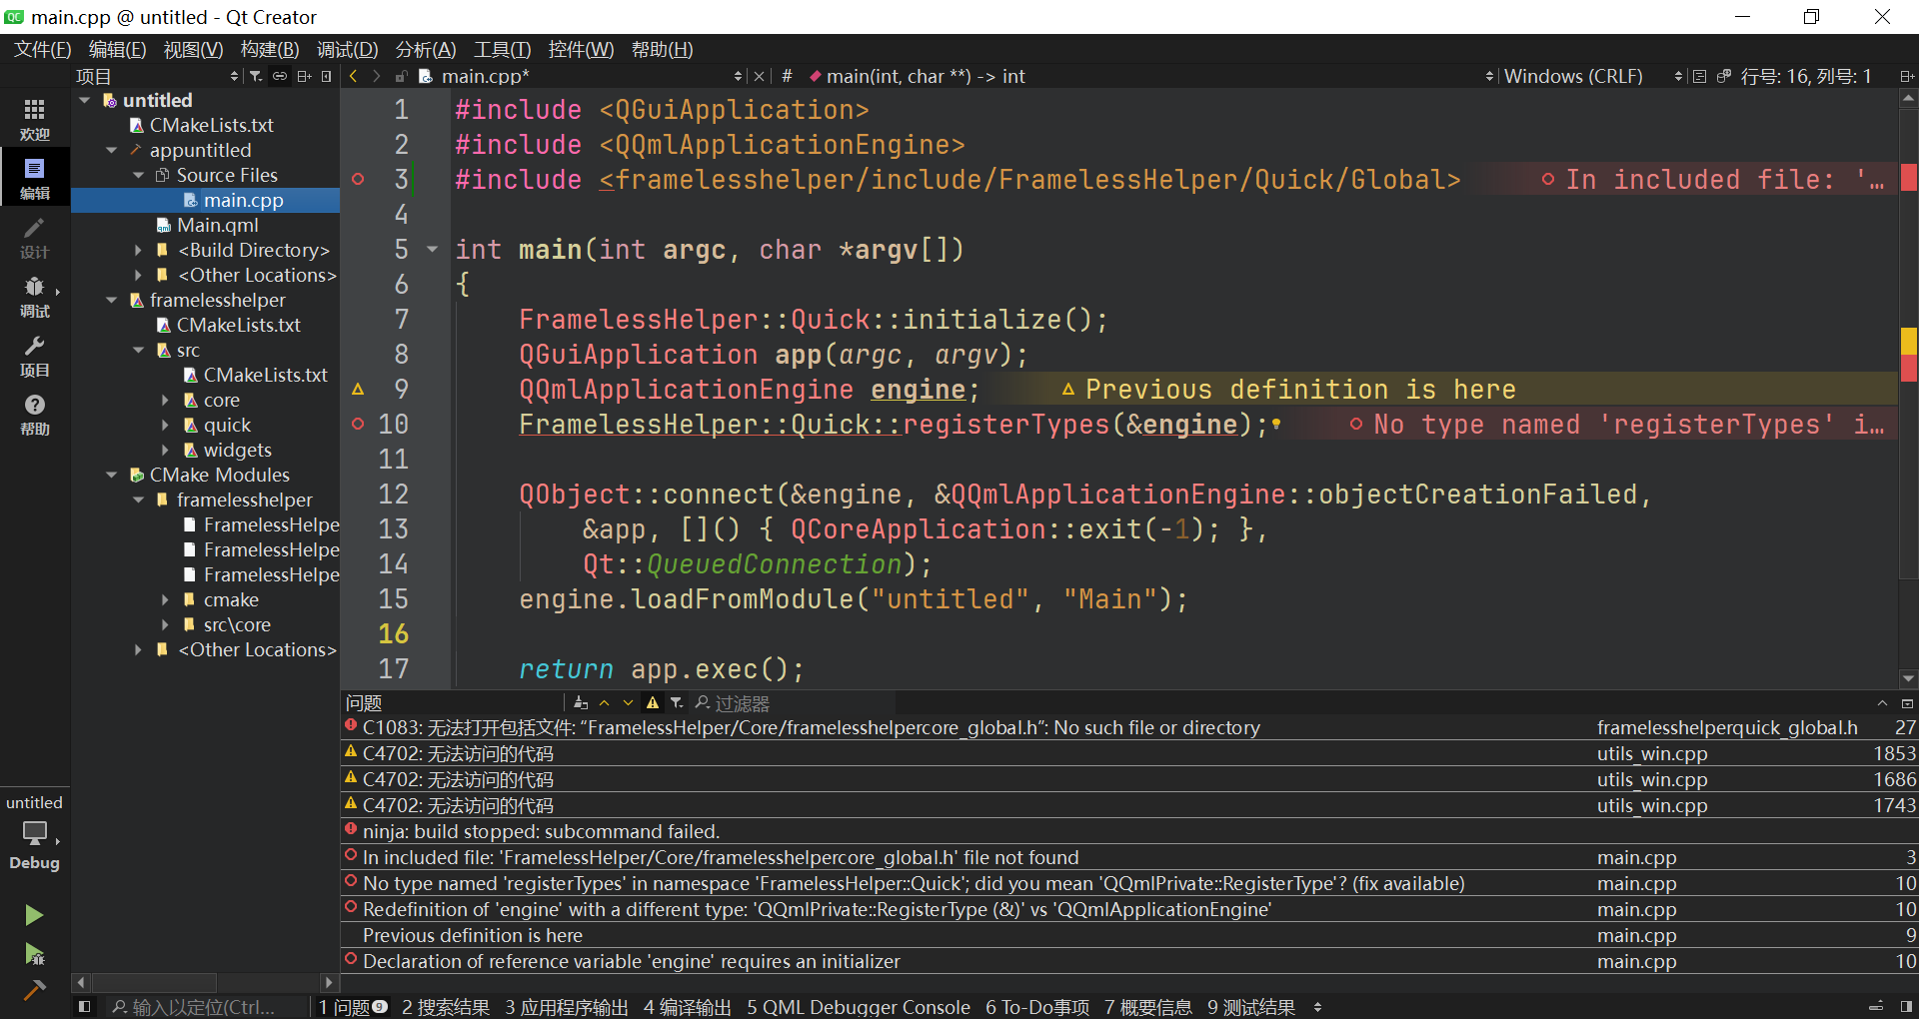Screen dimensions: 1919x1019
Task: Toggle the right sidebar visibility button
Action: tap(1906, 1007)
